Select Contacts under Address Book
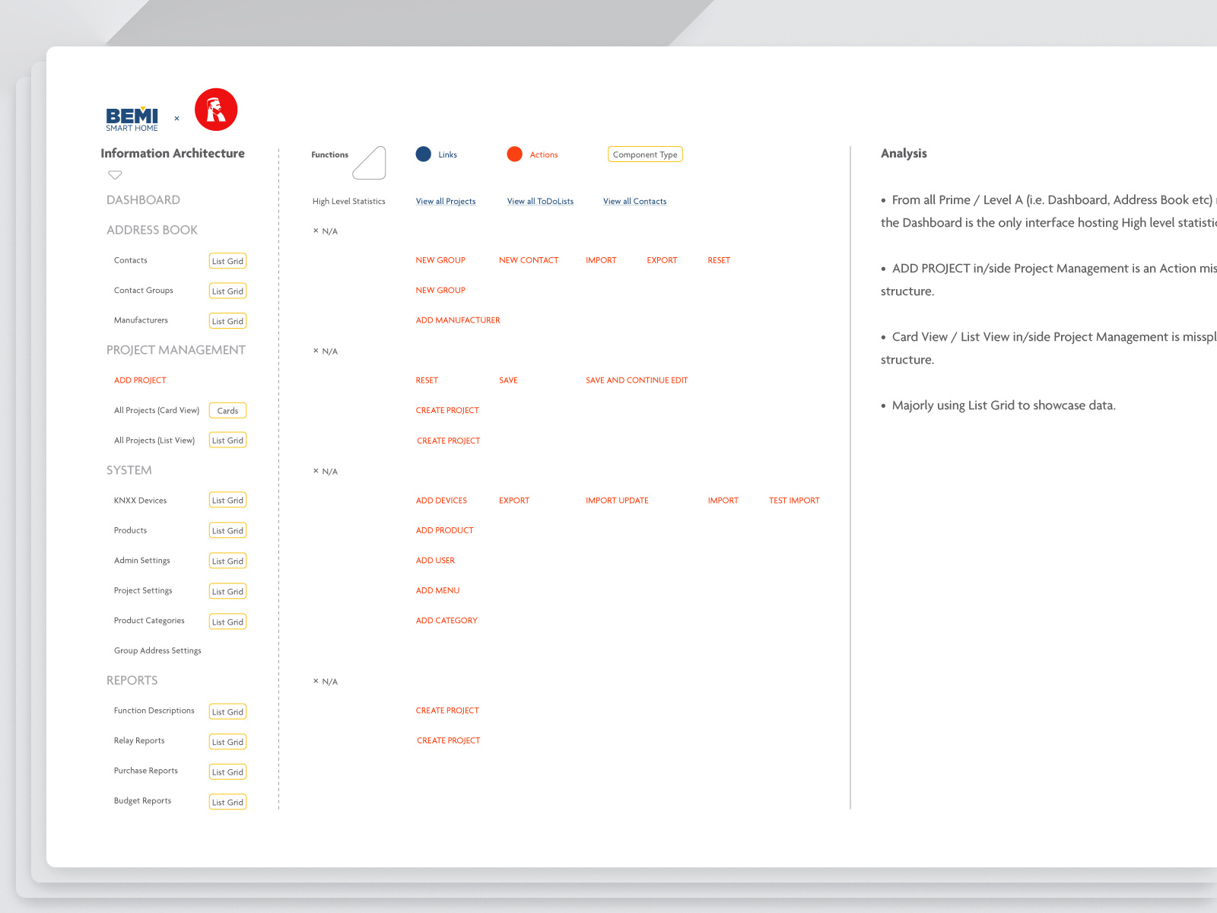Screen dimensions: 1217x913 click(x=131, y=260)
